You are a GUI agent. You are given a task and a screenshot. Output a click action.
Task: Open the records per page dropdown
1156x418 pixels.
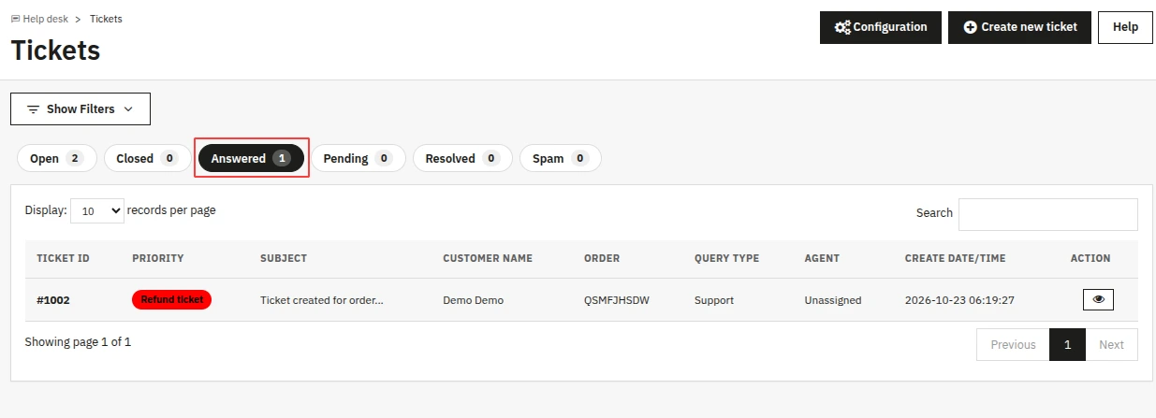point(97,211)
